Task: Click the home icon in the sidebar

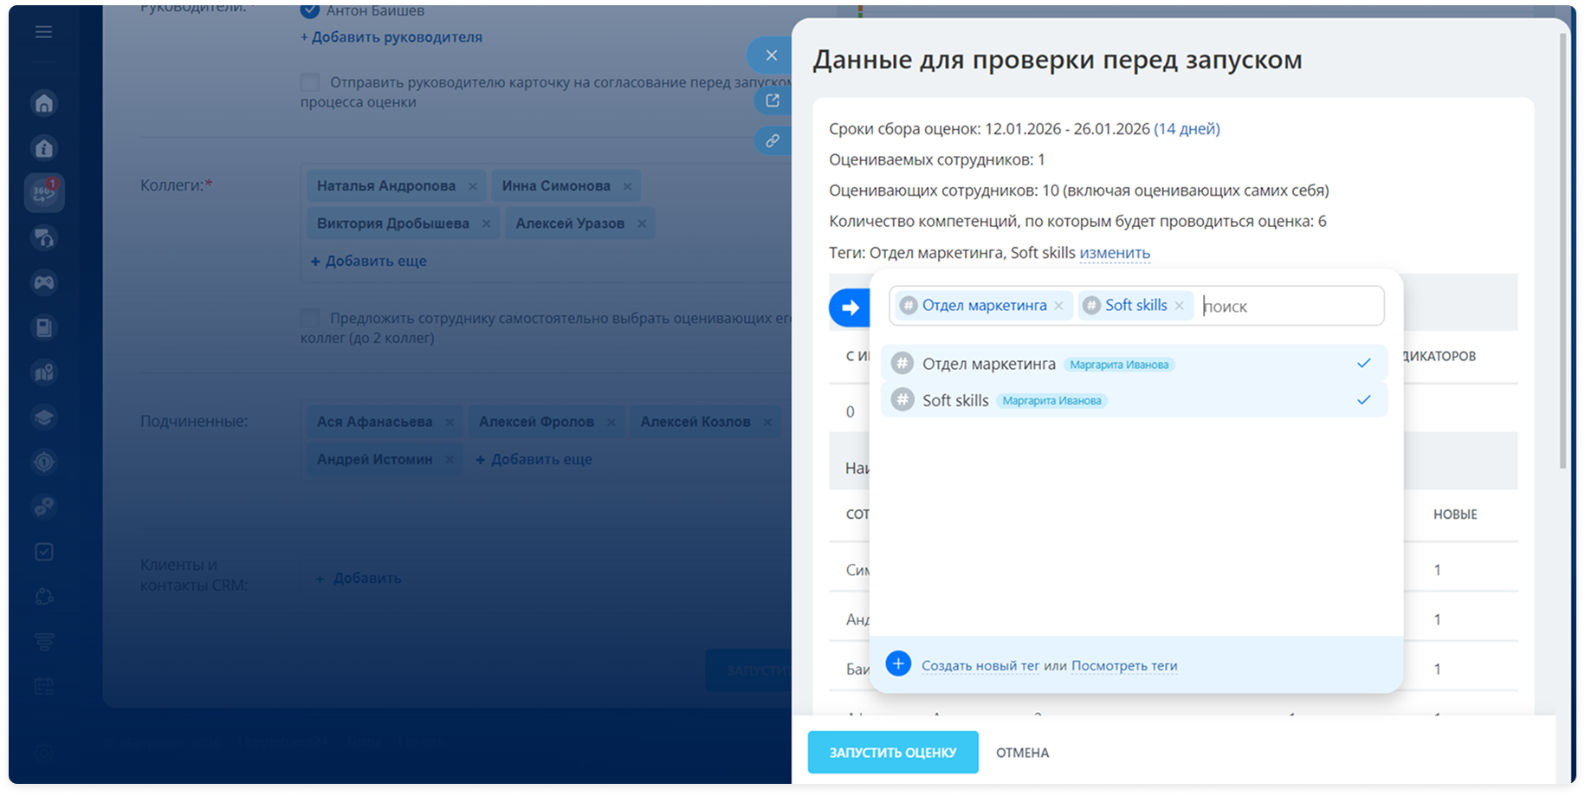Action: 44,104
